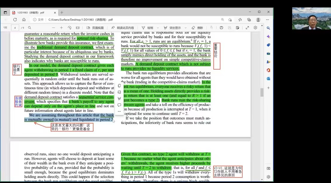The image size is (331, 183).
Task: Expand the 突出显示 highlight color dropdown
Action: (x=186, y=28)
